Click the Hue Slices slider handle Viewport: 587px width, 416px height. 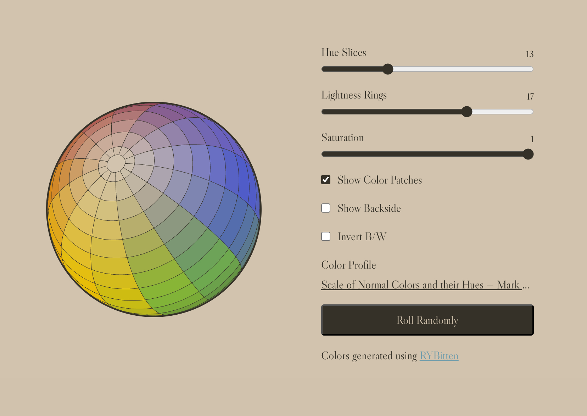point(388,69)
